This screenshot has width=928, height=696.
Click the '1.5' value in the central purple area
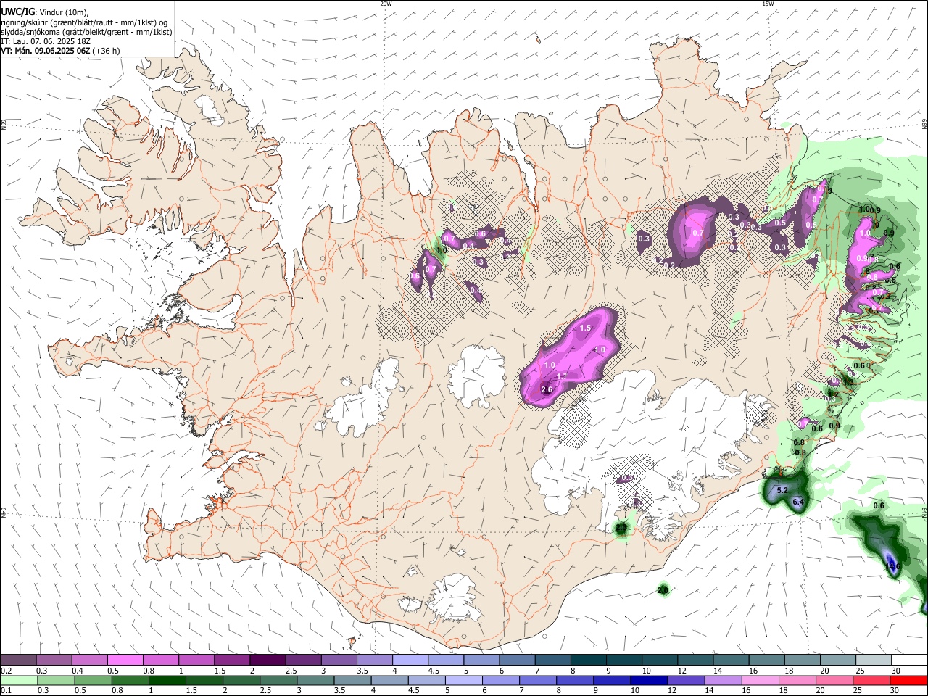(x=586, y=328)
